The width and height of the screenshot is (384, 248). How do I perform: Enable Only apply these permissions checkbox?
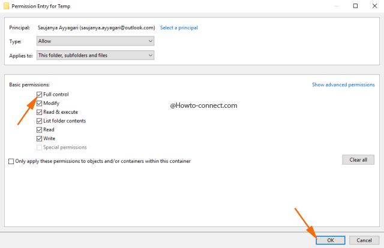click(x=11, y=161)
